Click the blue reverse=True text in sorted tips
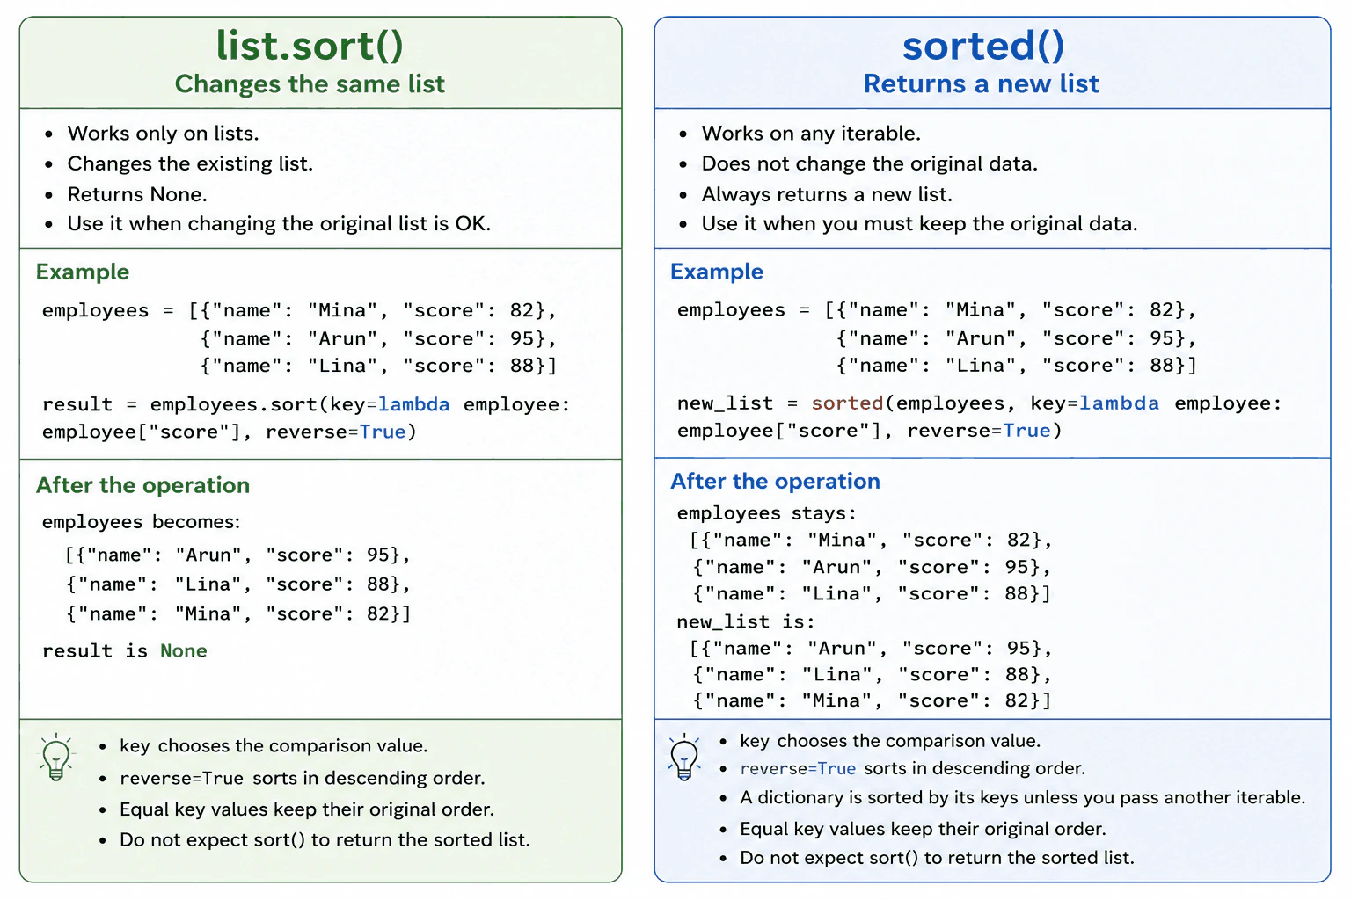 798,768
